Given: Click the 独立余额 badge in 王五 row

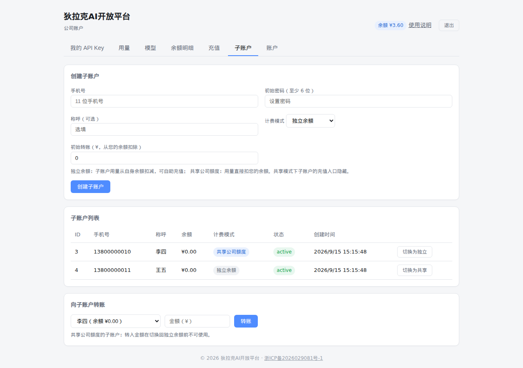Looking at the screenshot, I should click(x=226, y=270).
